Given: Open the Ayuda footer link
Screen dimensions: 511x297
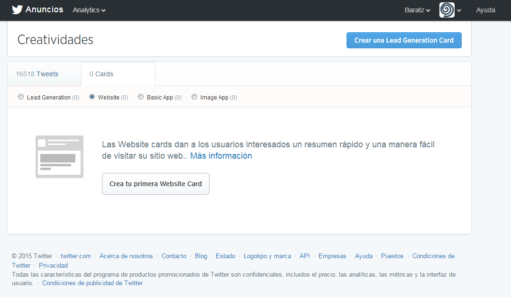Looking at the screenshot, I should [364, 256].
